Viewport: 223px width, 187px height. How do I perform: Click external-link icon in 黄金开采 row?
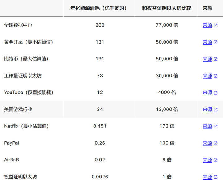(216, 42)
